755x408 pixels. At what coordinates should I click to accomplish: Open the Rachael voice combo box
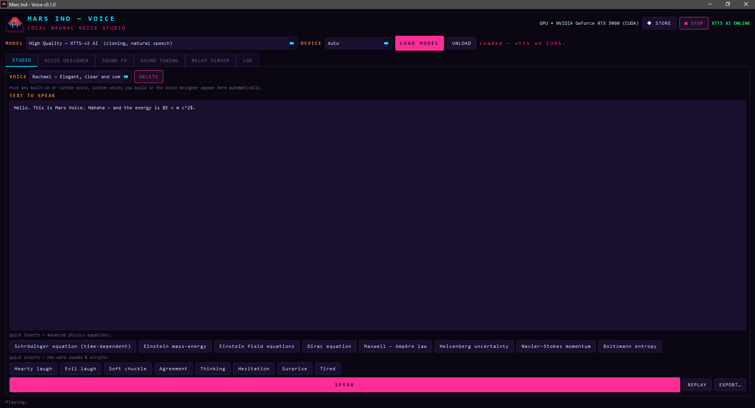(x=80, y=77)
